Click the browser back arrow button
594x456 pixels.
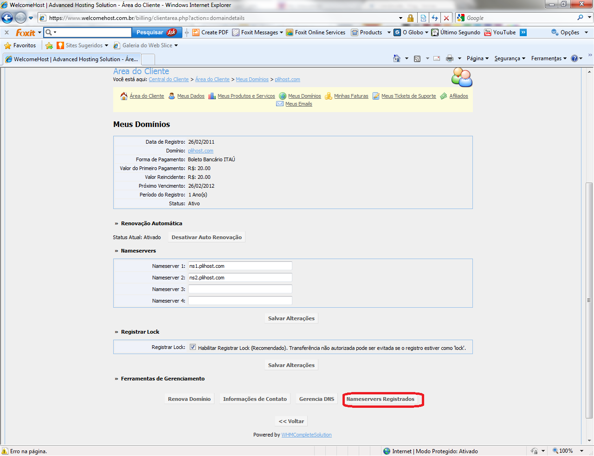tap(7, 18)
